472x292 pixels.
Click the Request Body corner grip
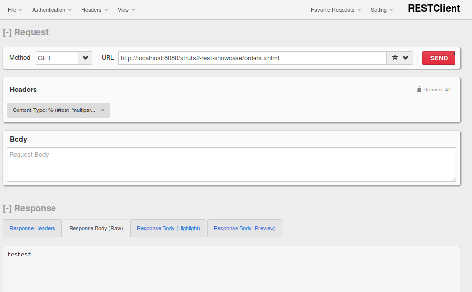coord(454,179)
